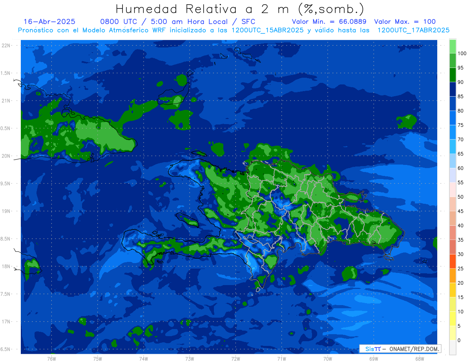Select the "Valor Min. = 66.0889" readout
The width and height of the screenshot is (471, 364).
[x=329, y=22]
